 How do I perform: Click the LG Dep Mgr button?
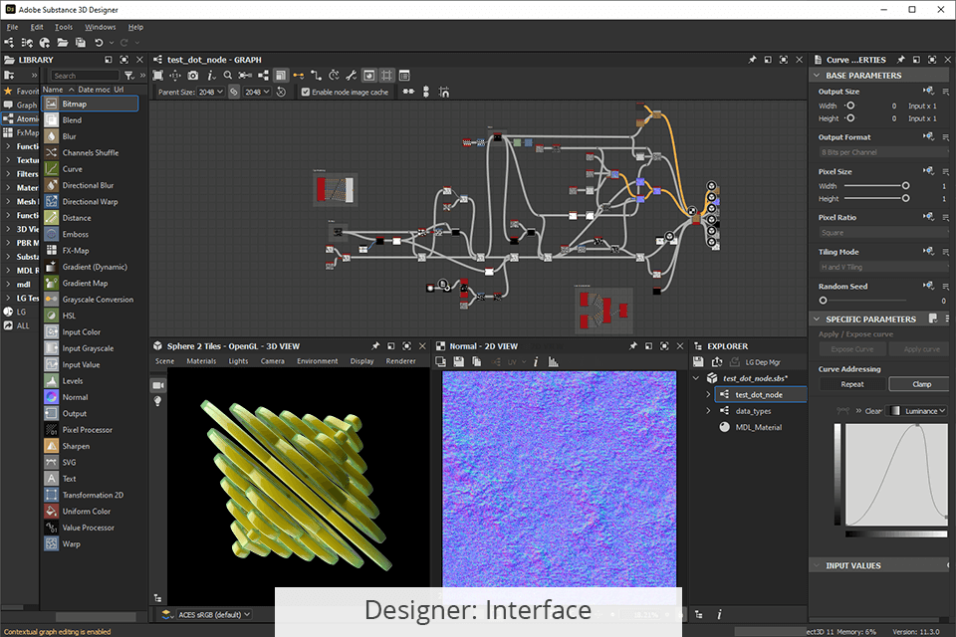click(x=762, y=362)
